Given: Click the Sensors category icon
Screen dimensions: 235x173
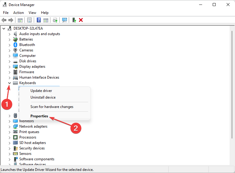Looking at the screenshot, I should 15,154.
